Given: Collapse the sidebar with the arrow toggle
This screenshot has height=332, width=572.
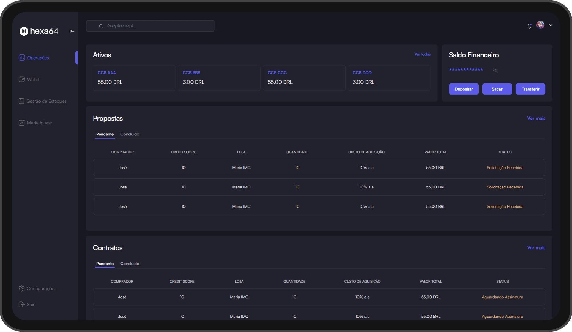Looking at the screenshot, I should 72,31.
